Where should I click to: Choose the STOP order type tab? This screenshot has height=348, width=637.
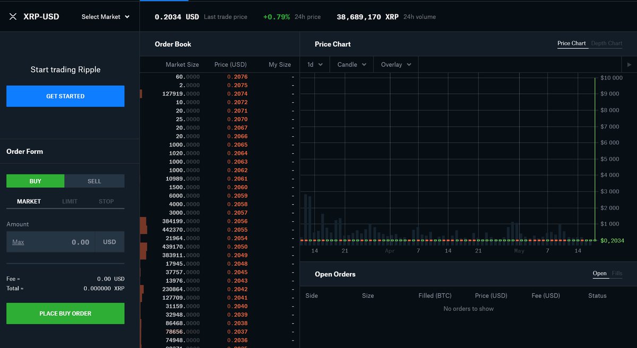(x=106, y=202)
